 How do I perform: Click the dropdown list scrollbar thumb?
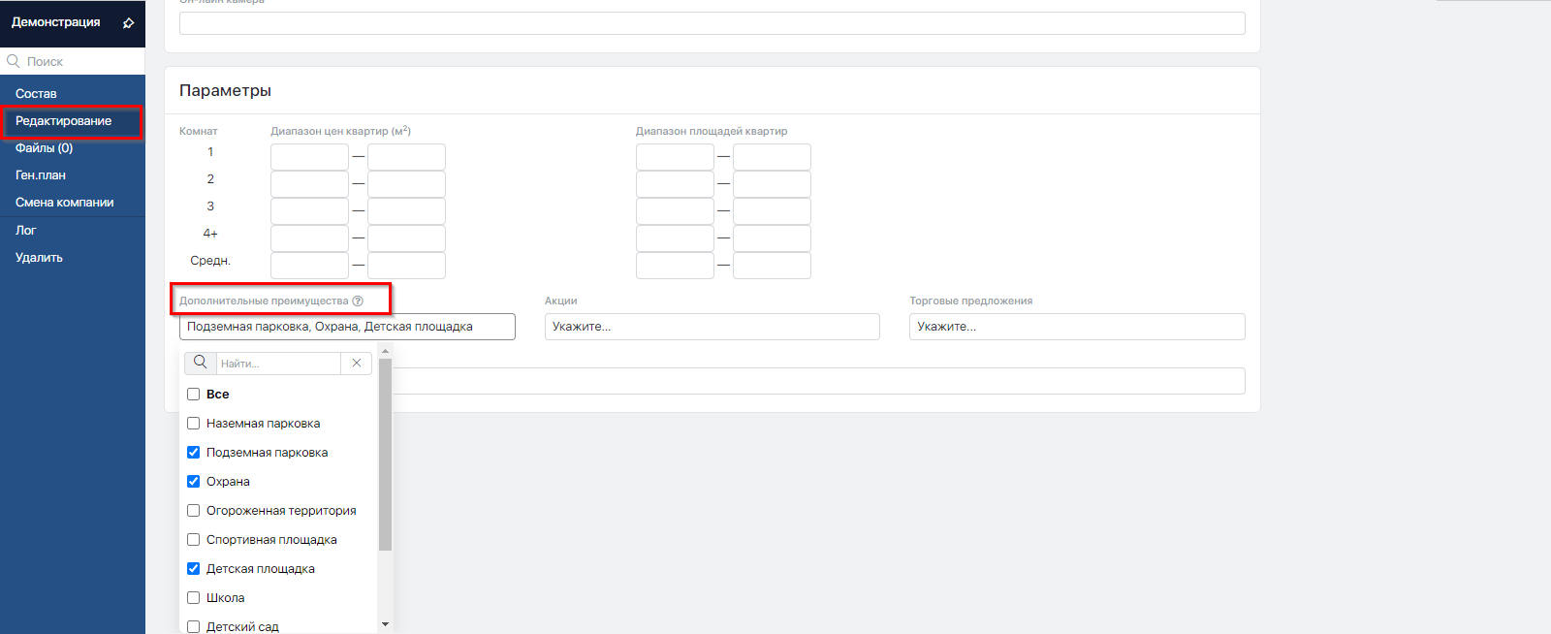(x=385, y=456)
